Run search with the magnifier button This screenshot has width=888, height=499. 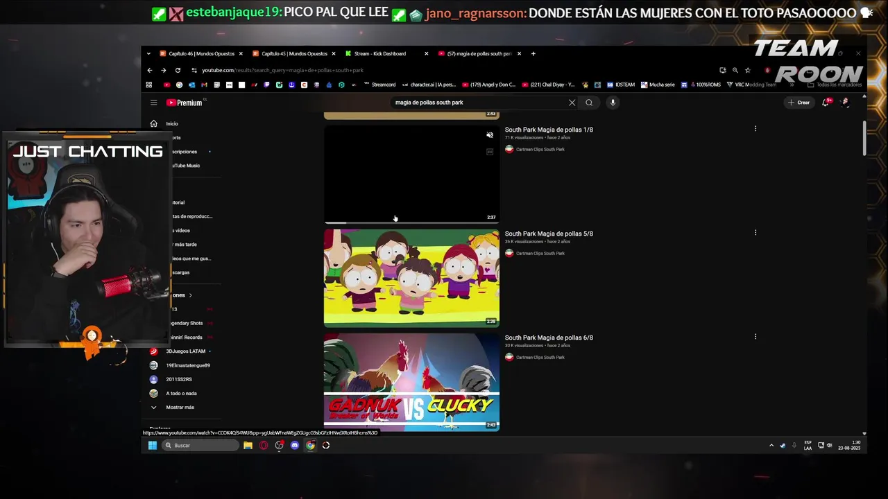coord(589,103)
